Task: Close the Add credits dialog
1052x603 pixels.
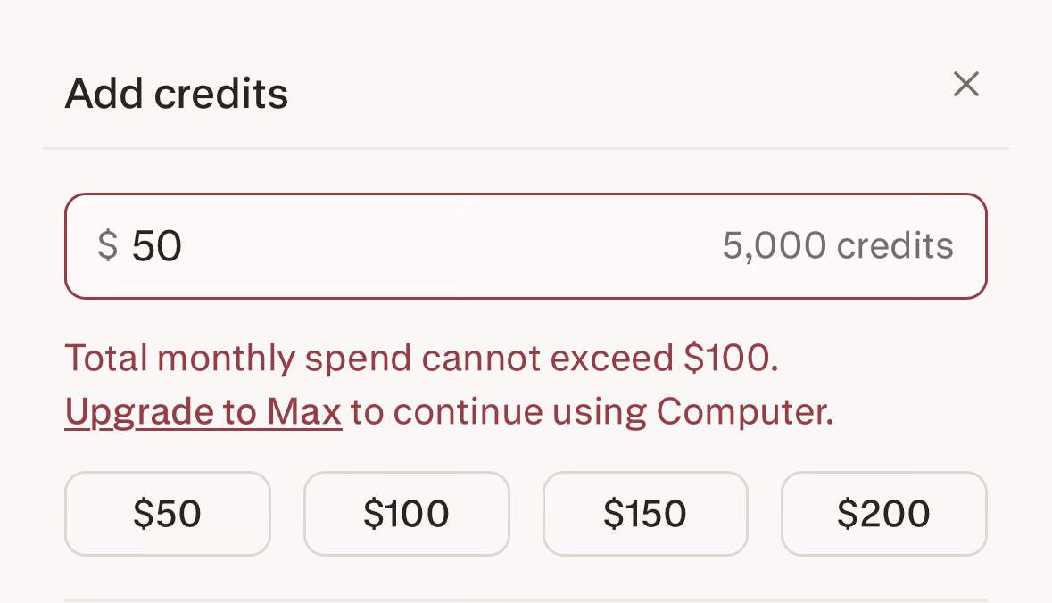Action: [966, 85]
